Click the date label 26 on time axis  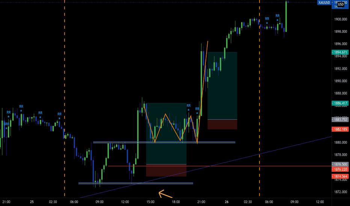point(226,202)
